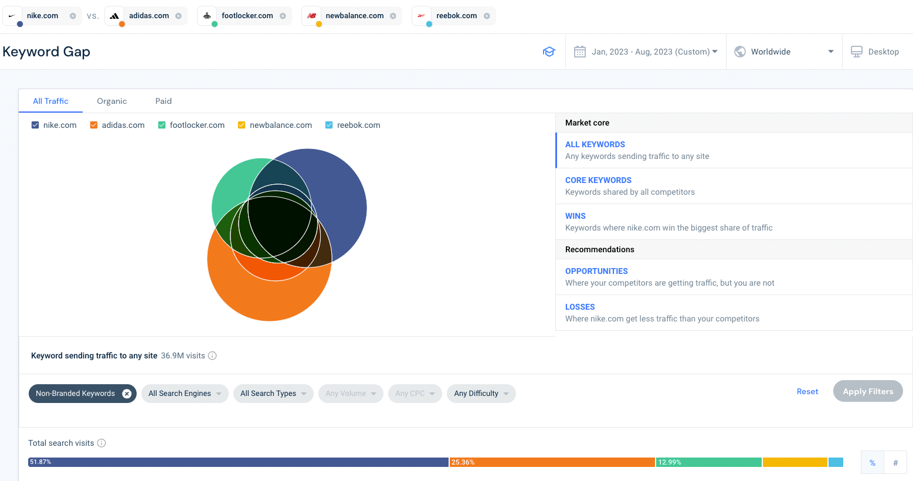Click the light blue reebok.com bar segment
Screen dimensions: 913x481
tap(836, 462)
